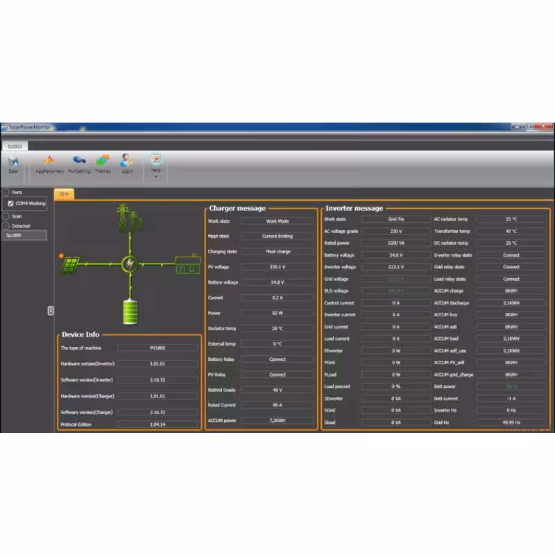
Task: Uncheck the COM4-Working port checkbox
Action: tap(10, 203)
